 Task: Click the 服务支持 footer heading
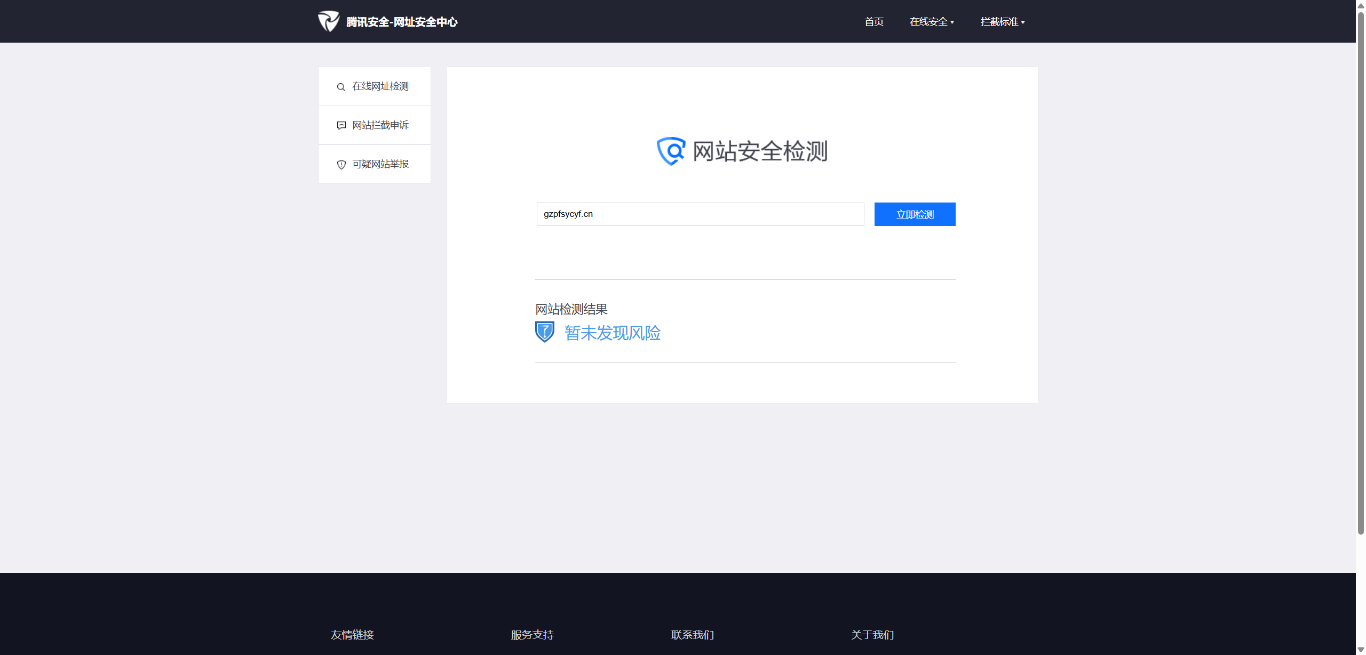click(532, 635)
